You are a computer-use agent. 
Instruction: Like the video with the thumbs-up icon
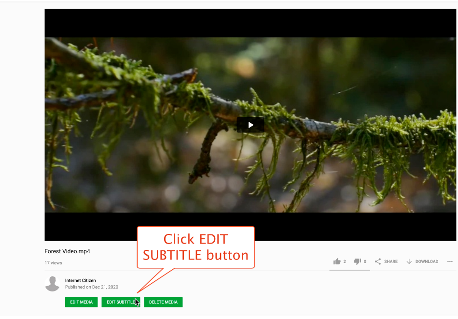pos(337,261)
